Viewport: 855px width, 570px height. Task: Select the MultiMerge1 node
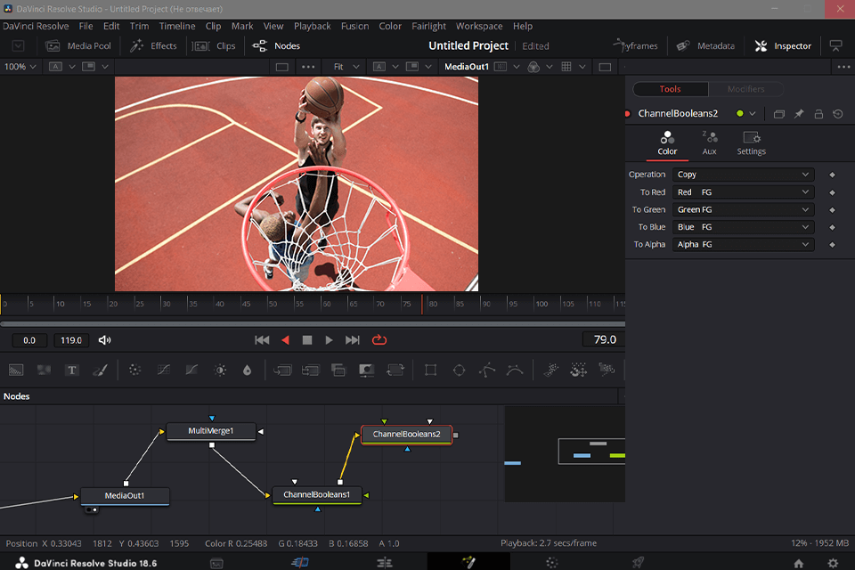210,431
